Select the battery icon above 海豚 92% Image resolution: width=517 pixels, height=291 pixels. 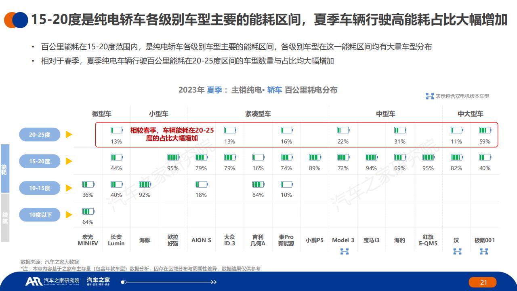click(x=145, y=184)
